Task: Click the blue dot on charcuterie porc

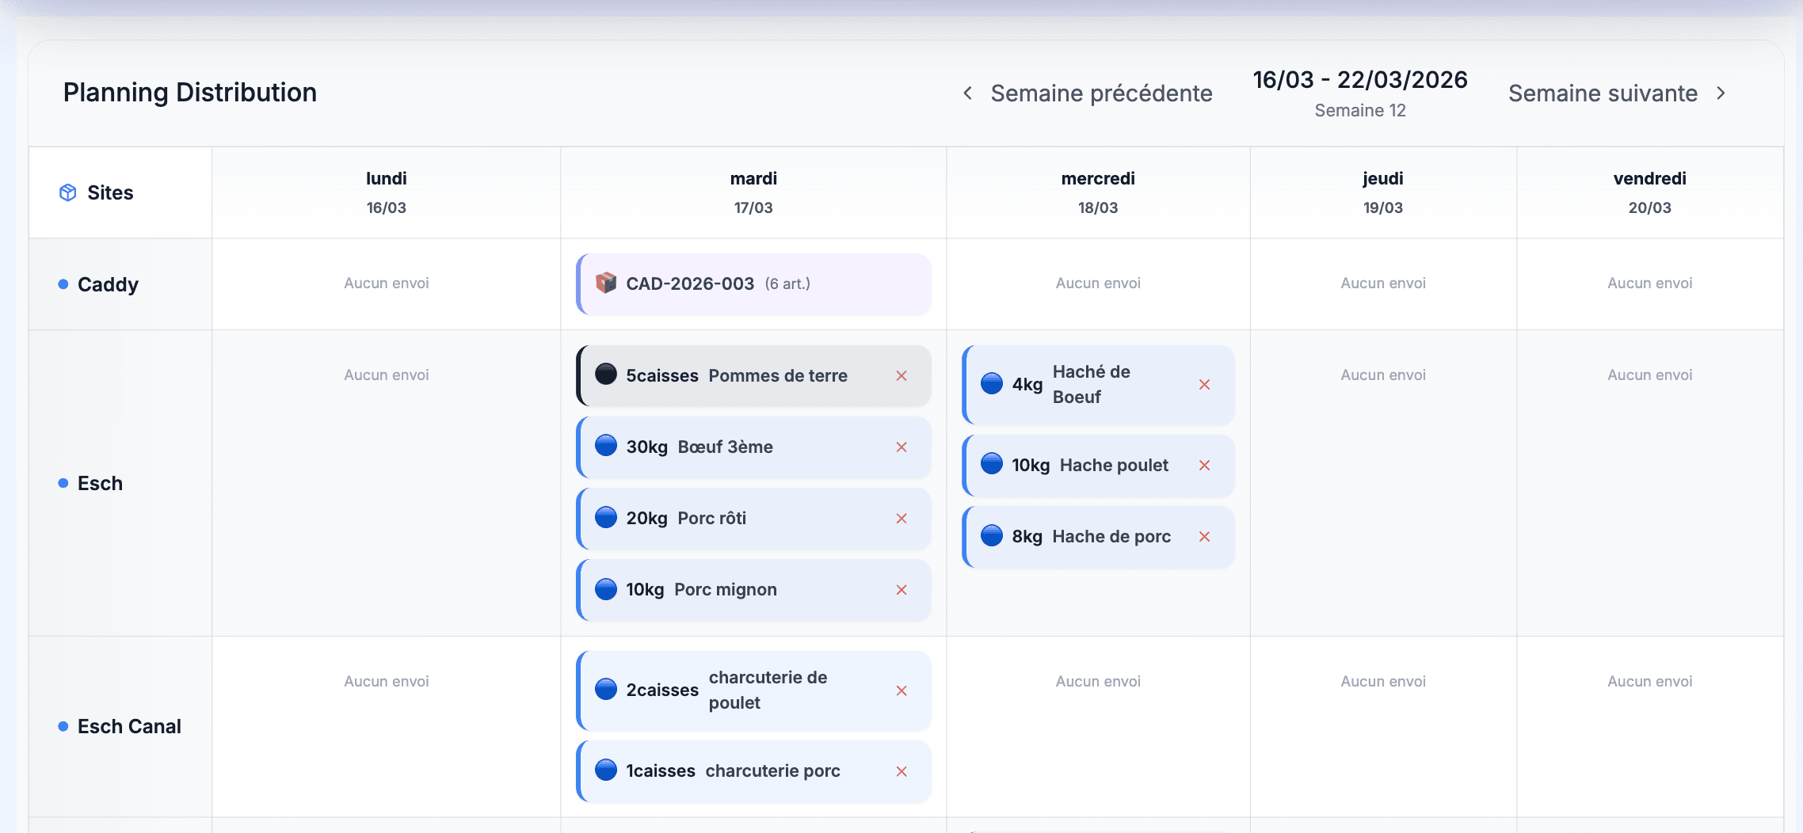Action: (x=606, y=770)
